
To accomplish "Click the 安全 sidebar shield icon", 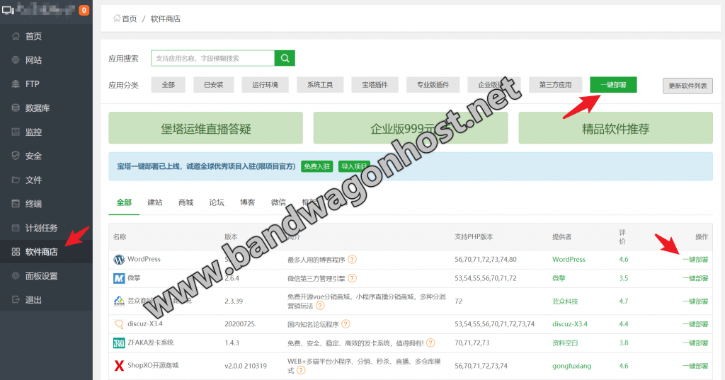I will pos(16,156).
